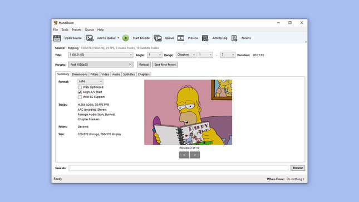Click the Homer Simpson preview image

click(x=188, y=112)
